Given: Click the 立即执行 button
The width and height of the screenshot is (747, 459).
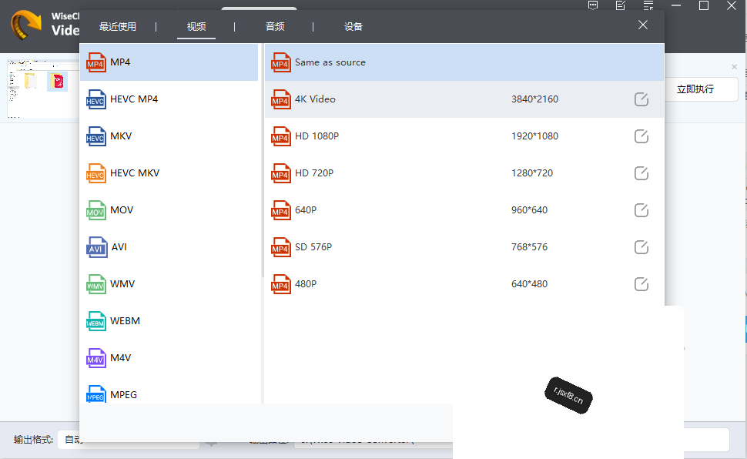Looking at the screenshot, I should 701,89.
